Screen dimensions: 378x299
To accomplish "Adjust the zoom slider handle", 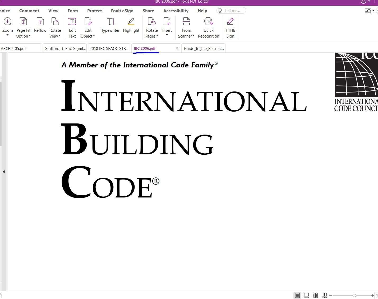I will click(x=354, y=295).
